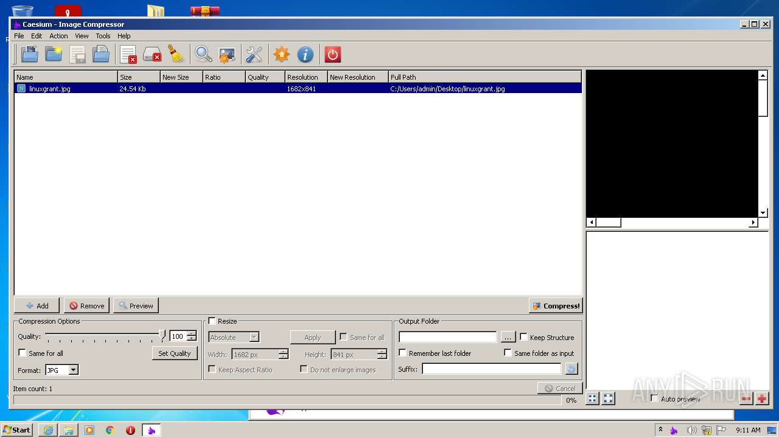Open Chrome from the taskbar
This screenshot has width=779, height=438.
point(110,430)
